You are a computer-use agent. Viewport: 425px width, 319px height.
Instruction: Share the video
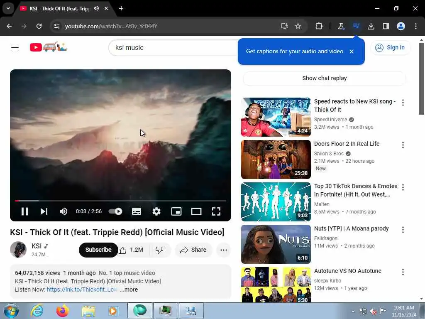(x=193, y=250)
